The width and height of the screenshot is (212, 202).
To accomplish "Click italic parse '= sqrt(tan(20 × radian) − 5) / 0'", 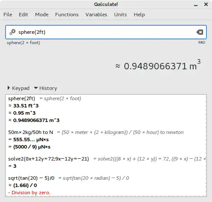I will 94,178.
